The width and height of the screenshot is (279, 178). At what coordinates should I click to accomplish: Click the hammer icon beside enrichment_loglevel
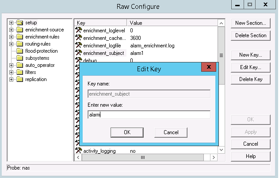(x=78, y=30)
